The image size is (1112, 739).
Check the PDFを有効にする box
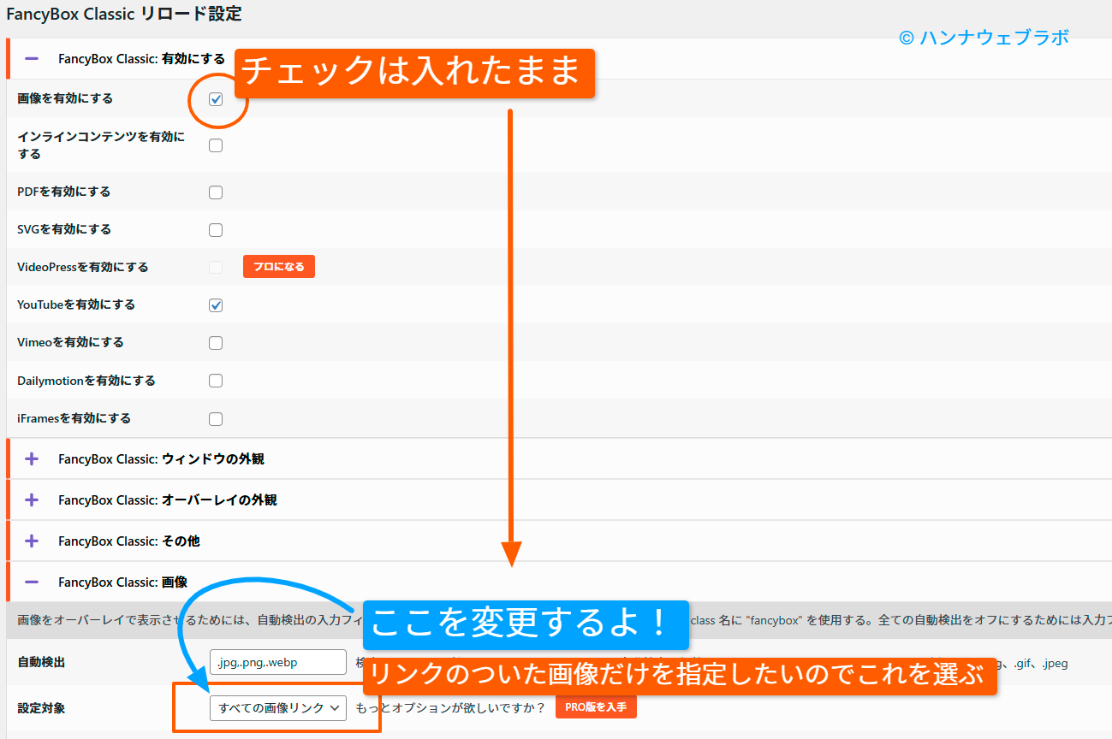[215, 192]
